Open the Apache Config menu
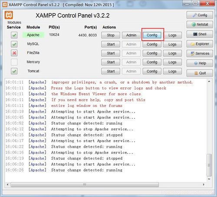Image resolution: width=217 pixels, height=197 pixels. point(152,35)
